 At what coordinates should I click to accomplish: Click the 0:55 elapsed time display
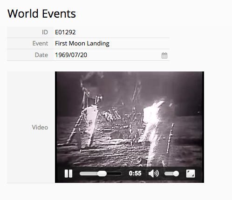tap(135, 174)
